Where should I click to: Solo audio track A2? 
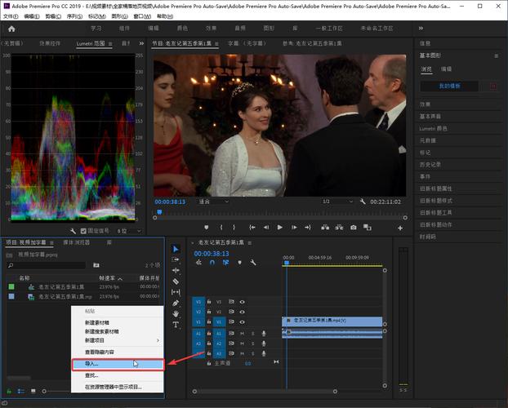point(253,344)
